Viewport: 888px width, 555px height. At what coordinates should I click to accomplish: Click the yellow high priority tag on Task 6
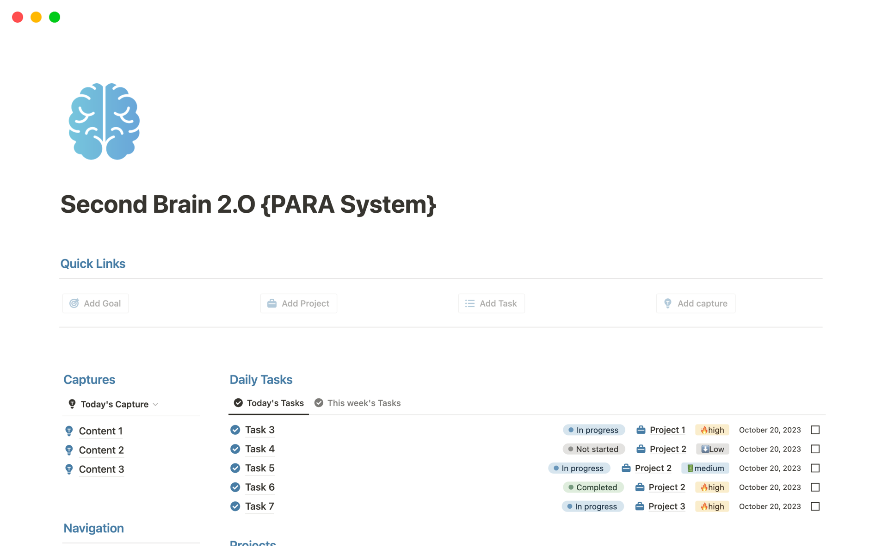(x=712, y=487)
